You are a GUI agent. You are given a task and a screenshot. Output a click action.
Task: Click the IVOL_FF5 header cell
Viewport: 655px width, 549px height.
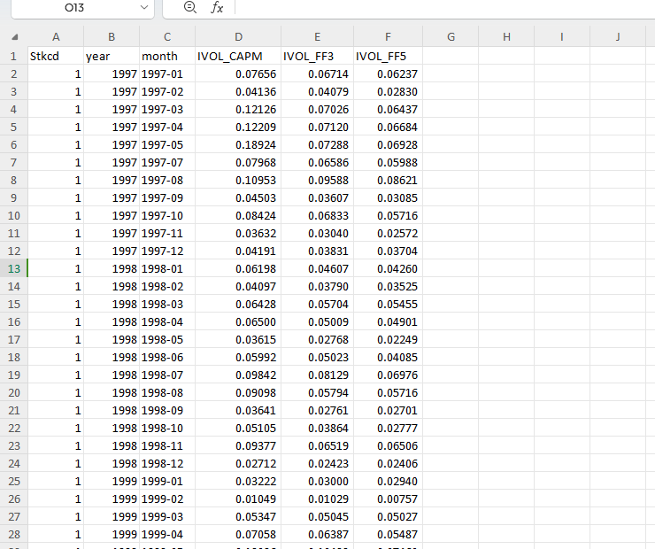coord(388,56)
